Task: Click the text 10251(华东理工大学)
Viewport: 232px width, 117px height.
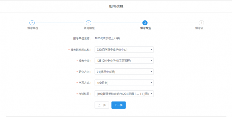Action: pos(107,38)
